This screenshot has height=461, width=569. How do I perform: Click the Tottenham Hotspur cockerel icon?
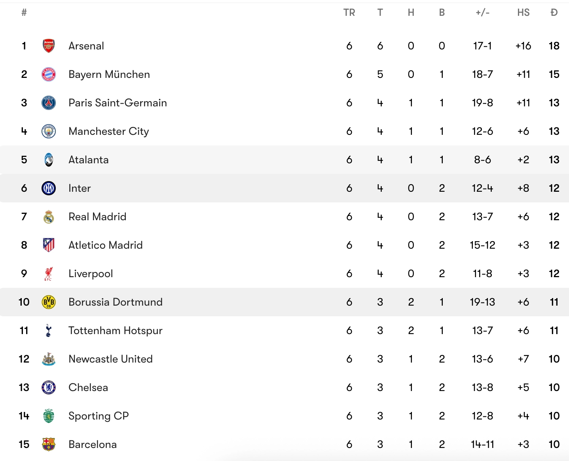(x=49, y=331)
